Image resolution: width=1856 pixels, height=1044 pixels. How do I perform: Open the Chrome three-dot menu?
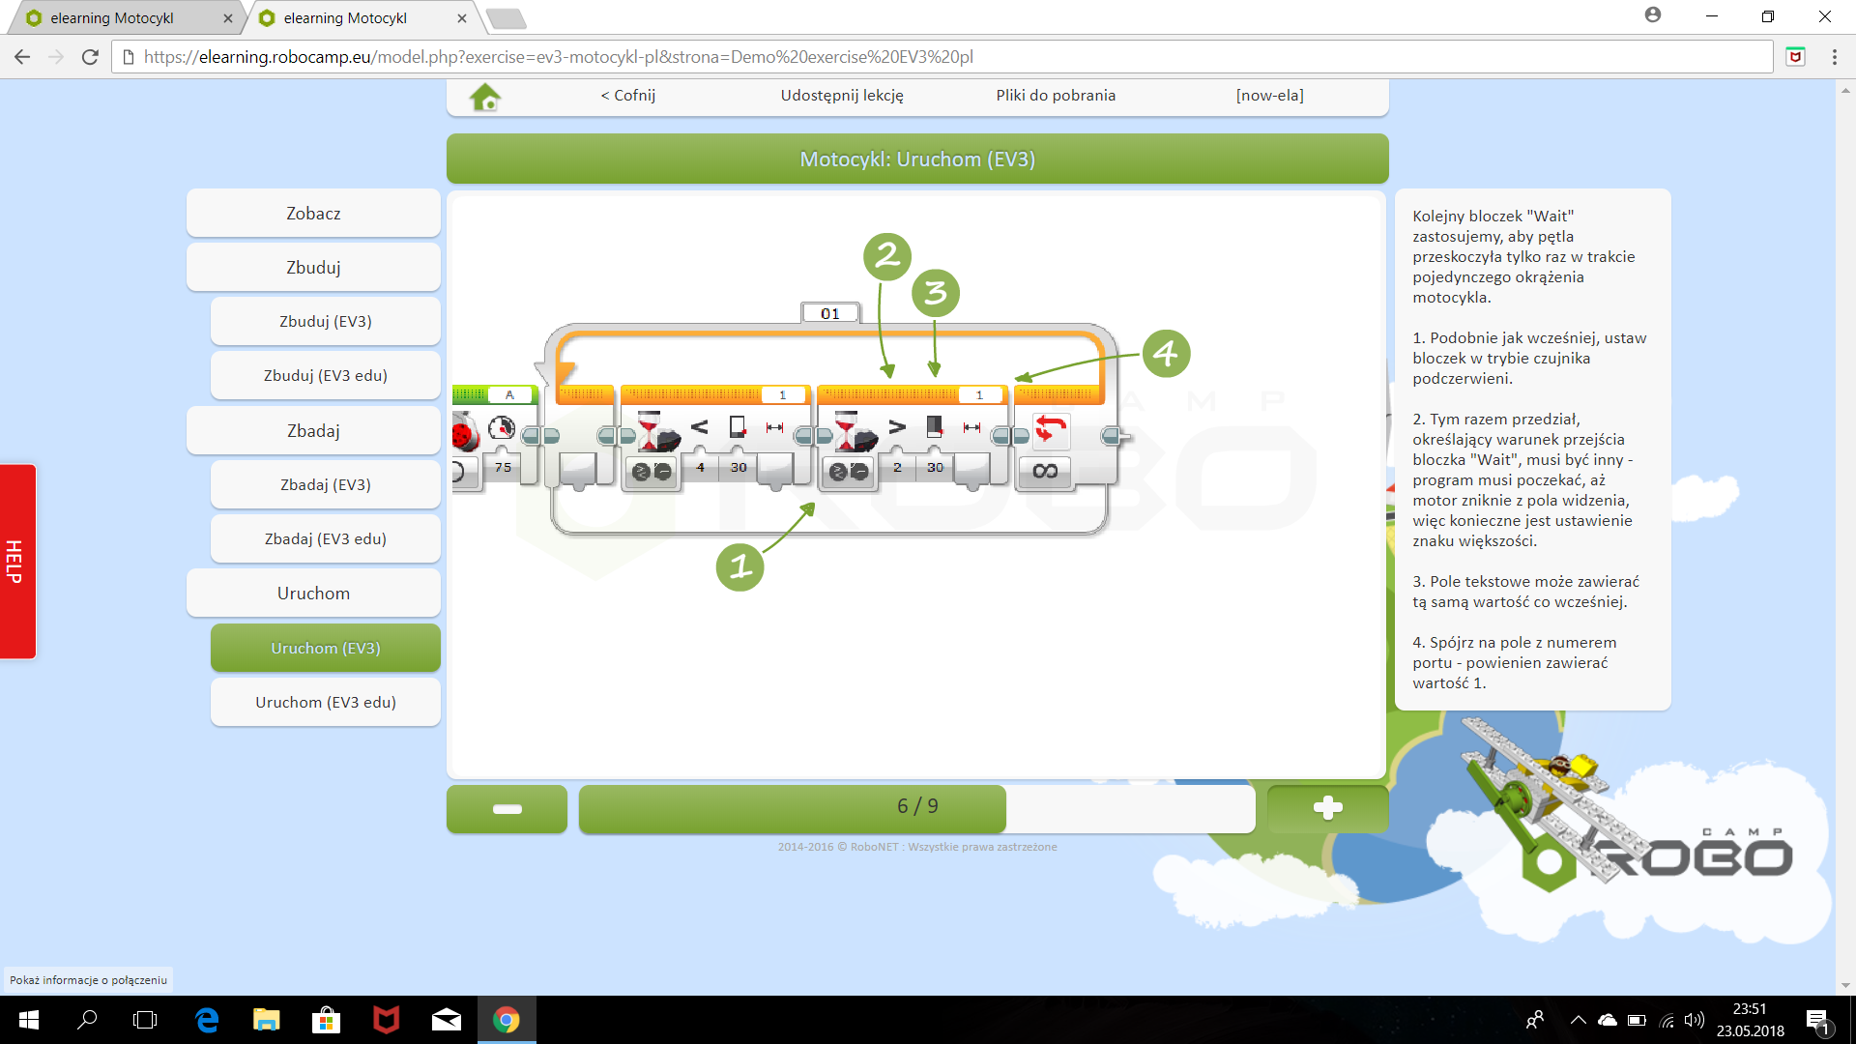pos(1834,57)
